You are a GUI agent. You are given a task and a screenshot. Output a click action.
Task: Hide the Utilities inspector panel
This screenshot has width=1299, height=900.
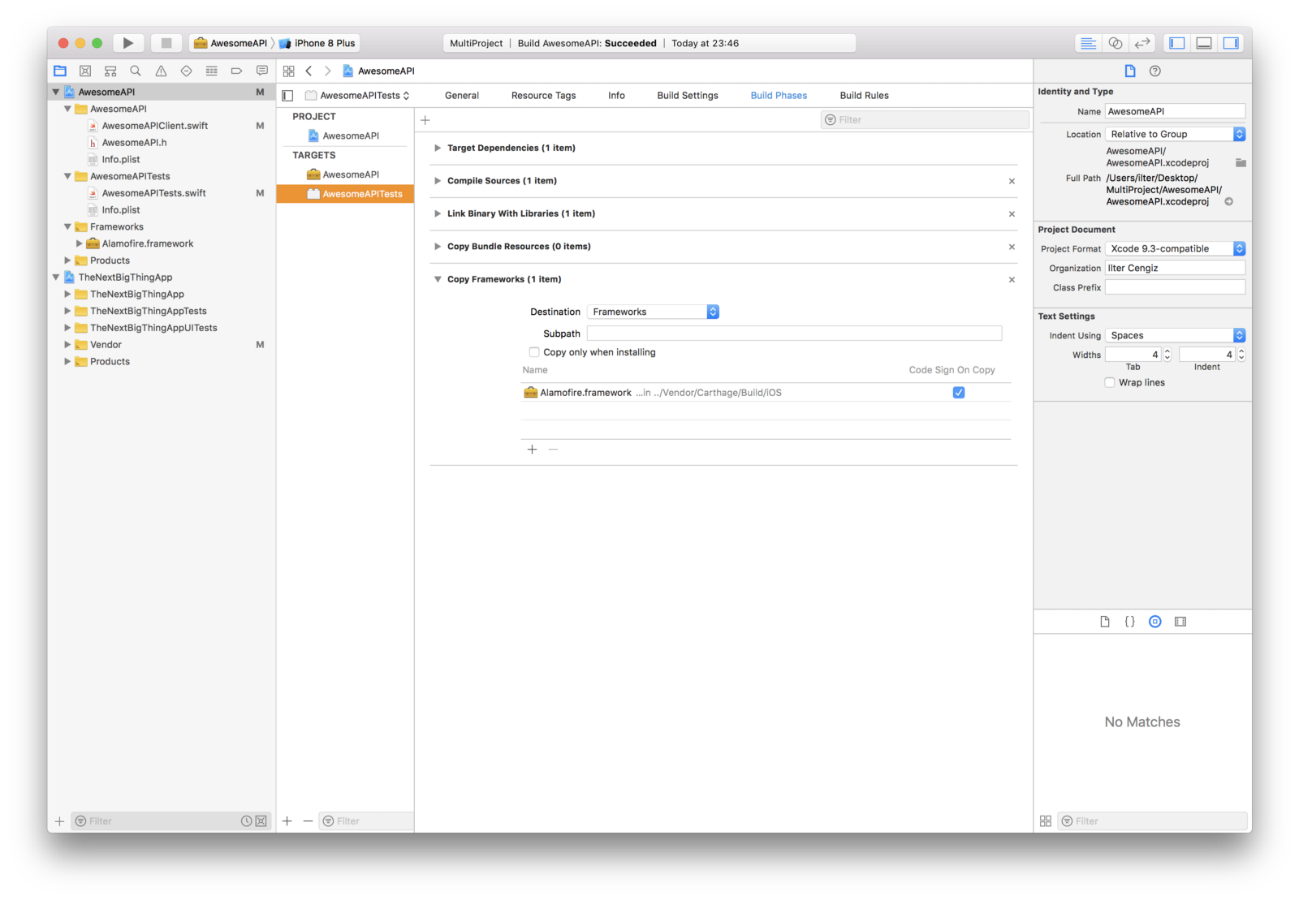[x=1231, y=43]
